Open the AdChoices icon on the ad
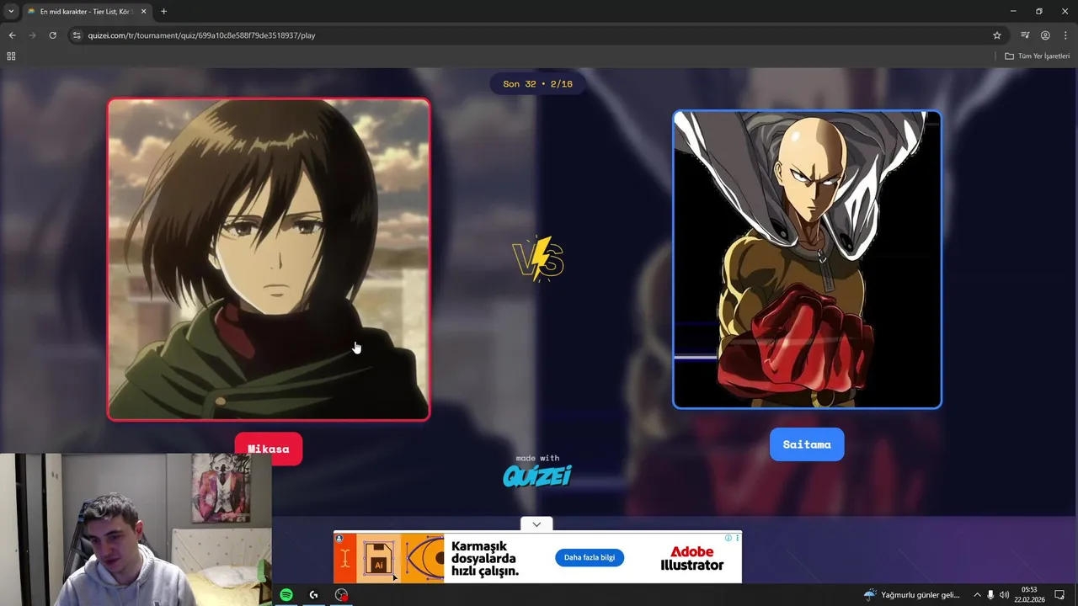This screenshot has width=1078, height=606. tap(729, 538)
